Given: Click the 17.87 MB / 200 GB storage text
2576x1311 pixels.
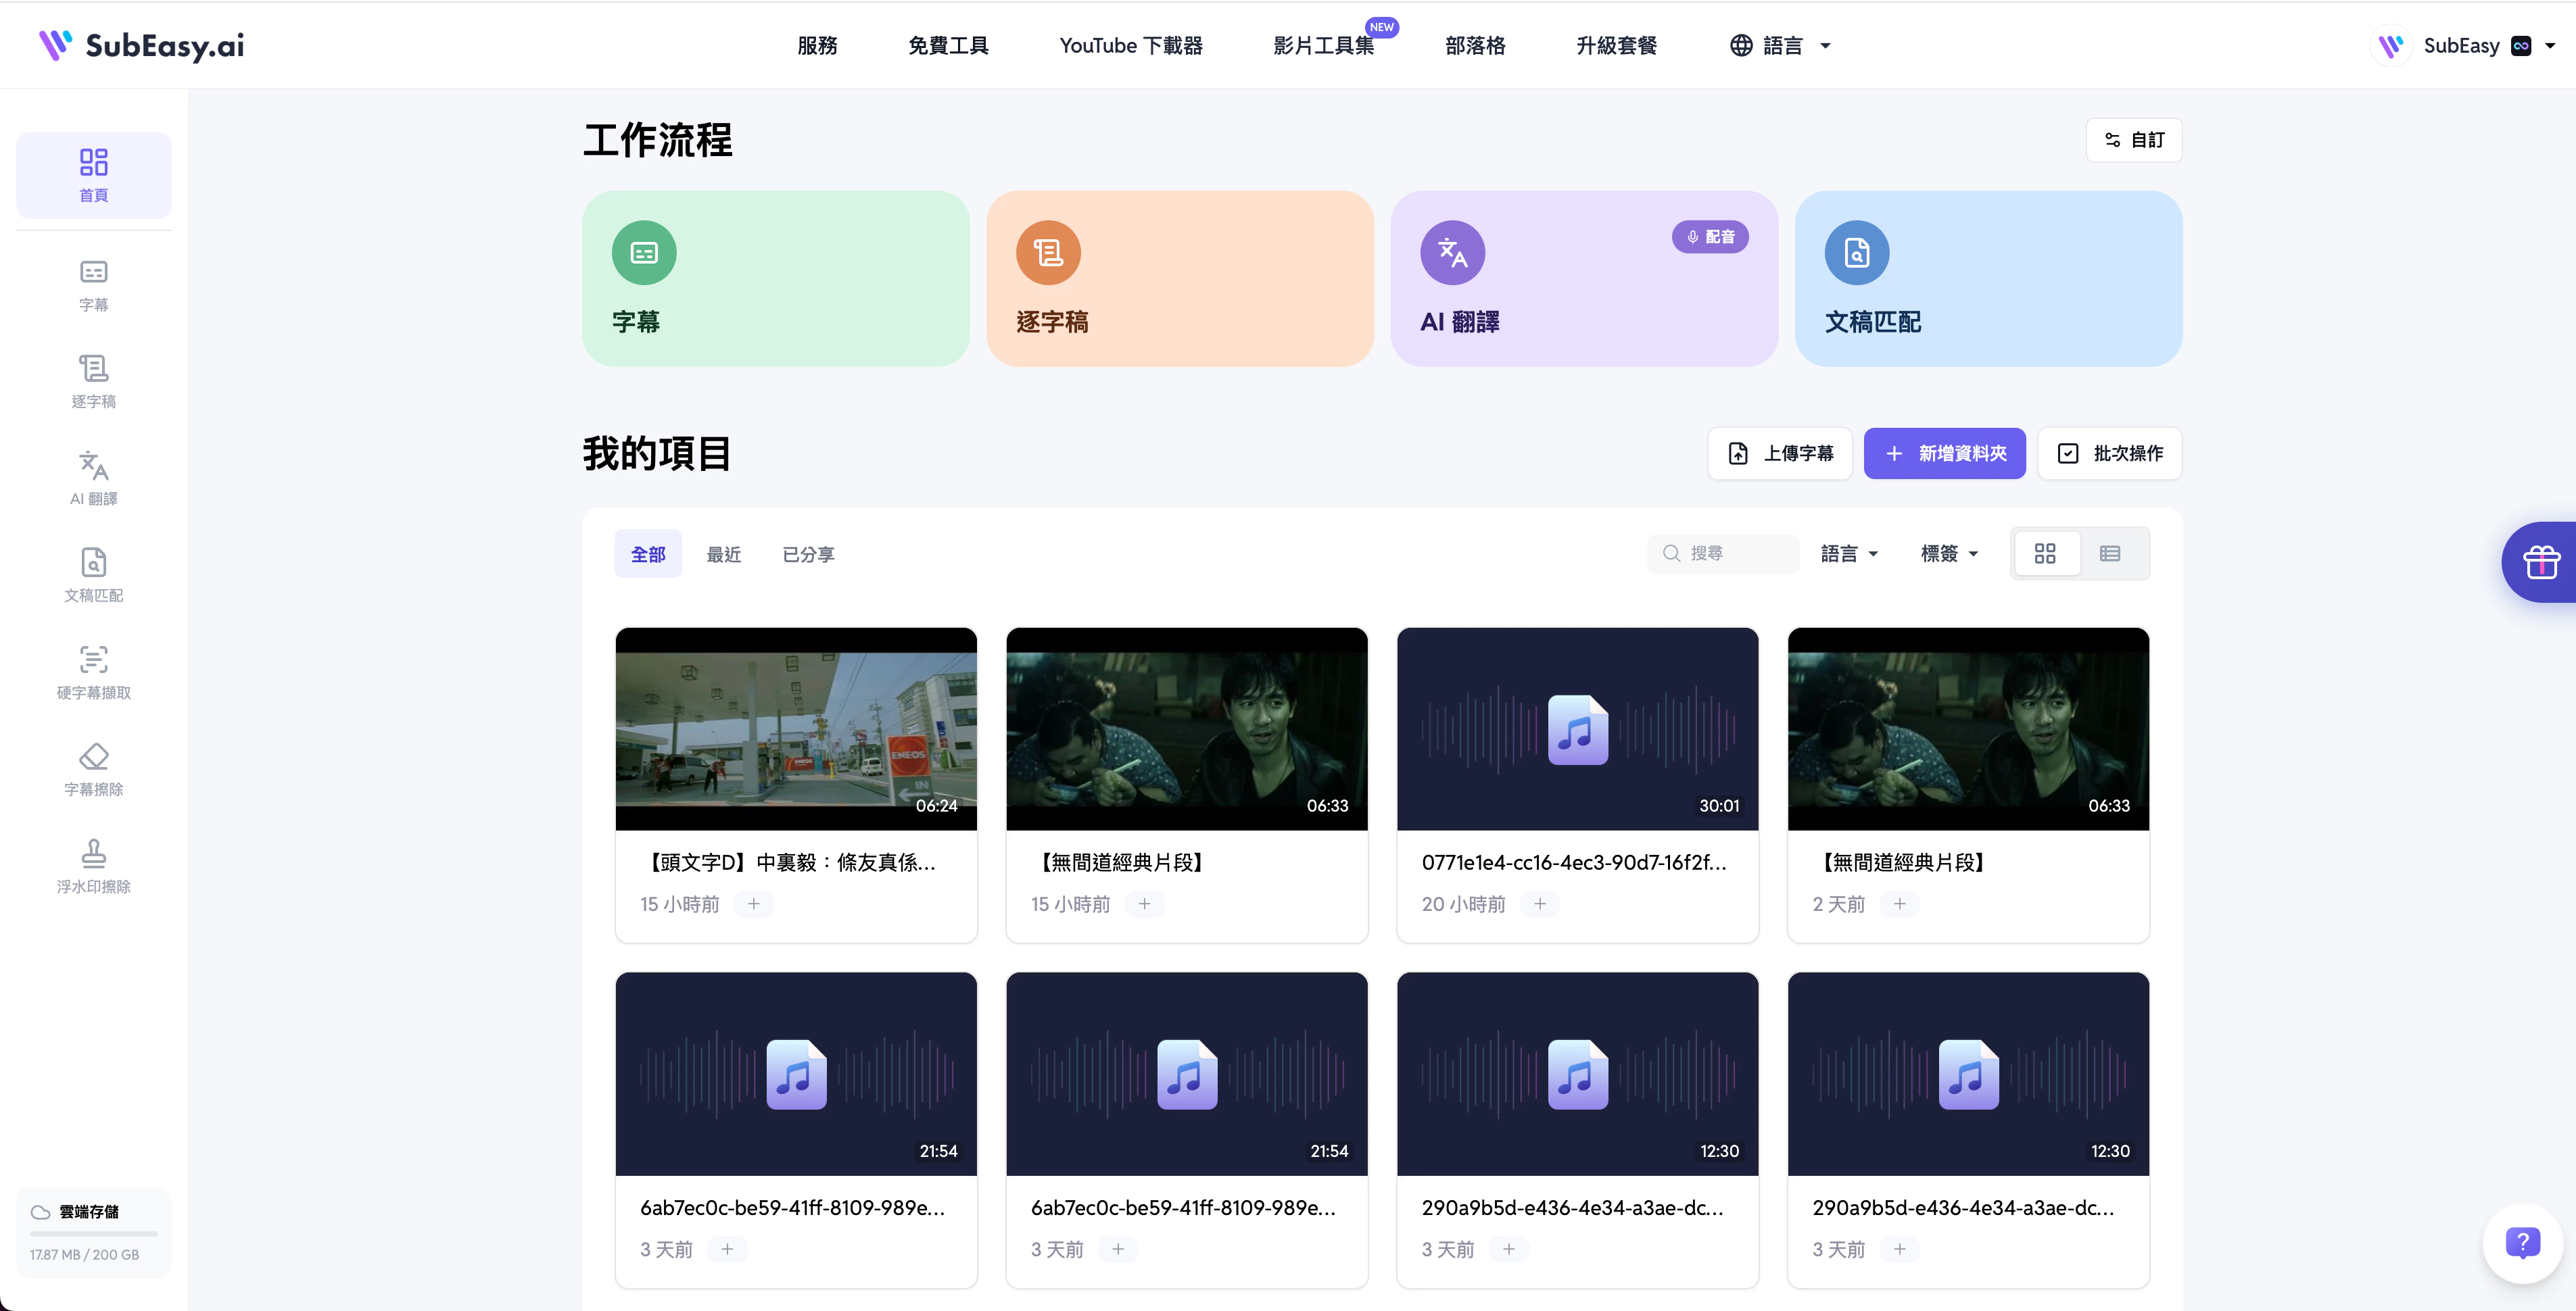Looking at the screenshot, I should (x=84, y=1255).
